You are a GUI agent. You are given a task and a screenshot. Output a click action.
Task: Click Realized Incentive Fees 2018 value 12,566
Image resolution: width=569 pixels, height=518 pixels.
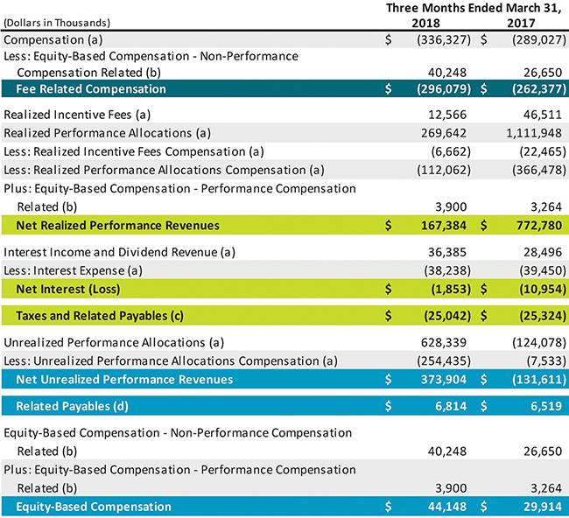pyautogui.click(x=447, y=115)
